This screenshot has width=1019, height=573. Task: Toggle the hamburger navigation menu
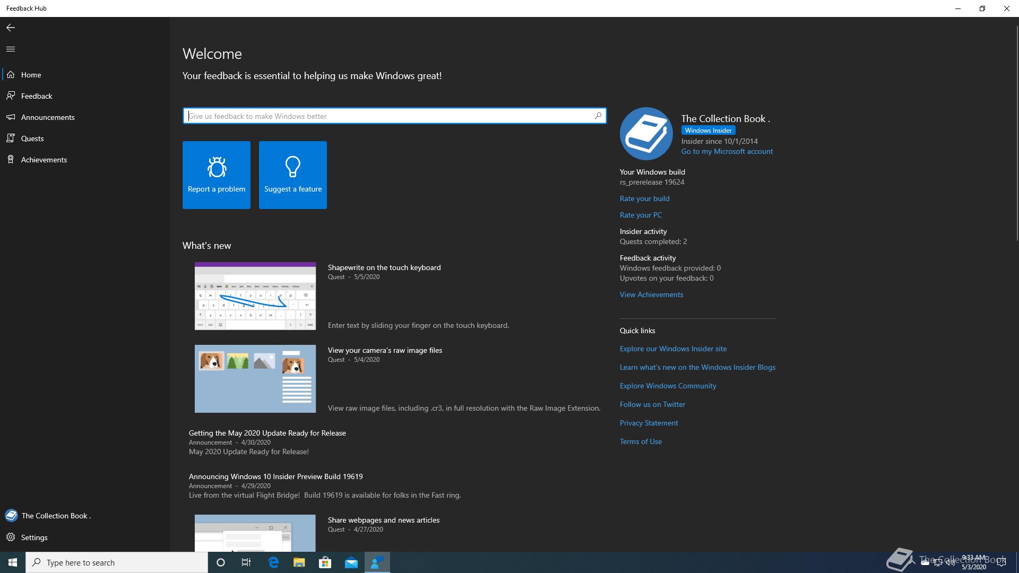point(11,49)
